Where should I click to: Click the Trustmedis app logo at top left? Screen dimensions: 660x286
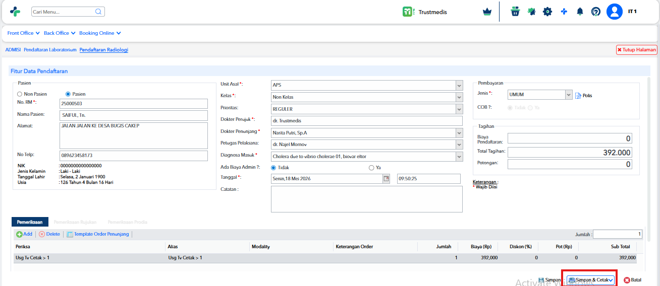[15, 11]
